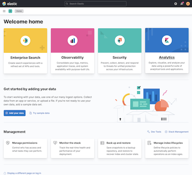
Task: Click the Enterprise Search logo icon
Action: click(25, 41)
